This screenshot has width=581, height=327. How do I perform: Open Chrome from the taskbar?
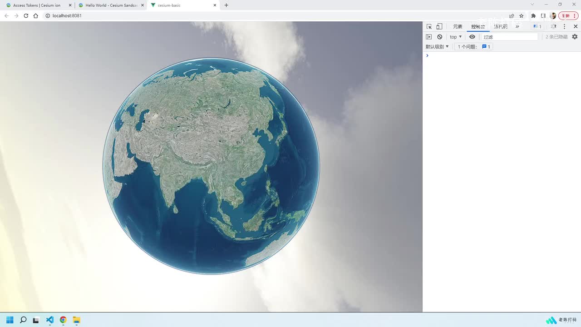point(63,320)
